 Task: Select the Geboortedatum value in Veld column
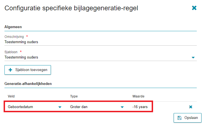tap(20, 107)
